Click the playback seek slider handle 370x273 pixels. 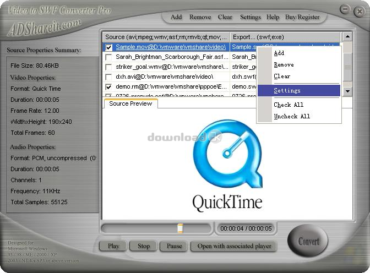(x=180, y=228)
